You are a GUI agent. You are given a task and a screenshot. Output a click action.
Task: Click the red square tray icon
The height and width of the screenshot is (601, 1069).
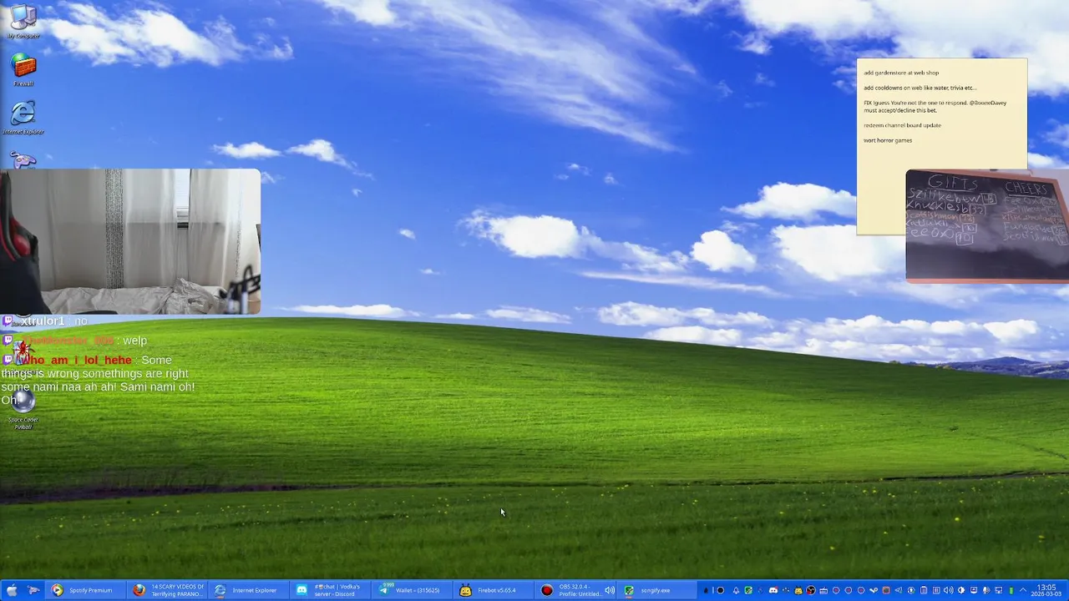tap(886, 590)
